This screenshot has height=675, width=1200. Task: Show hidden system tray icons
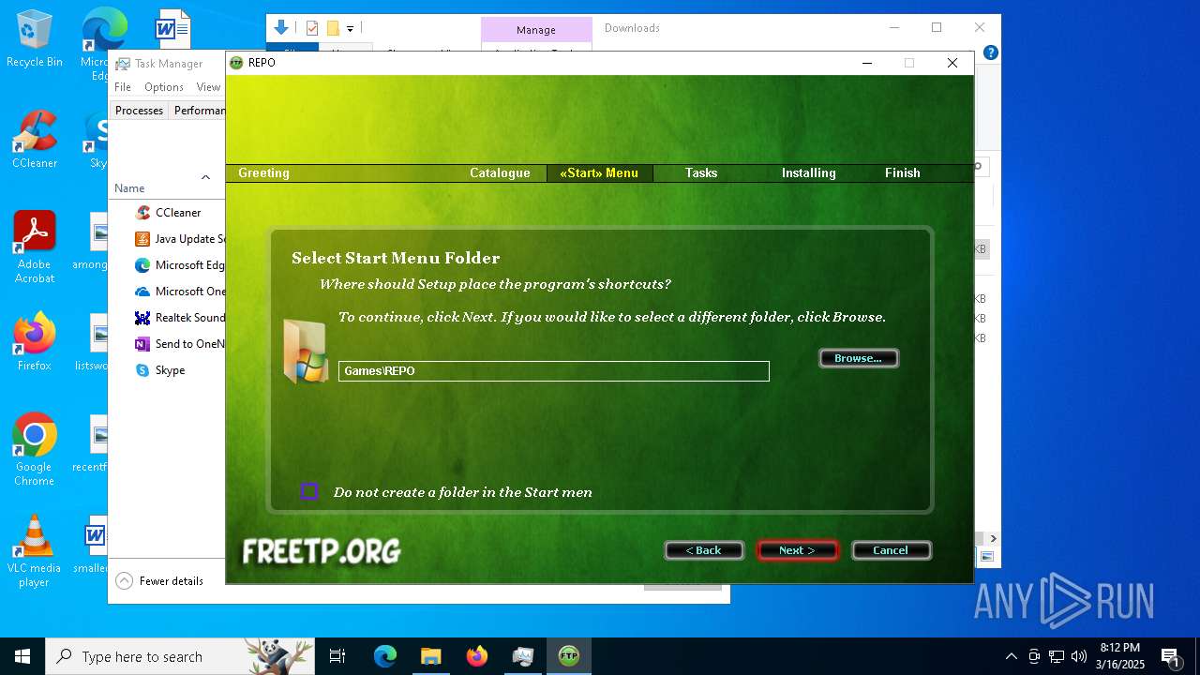coord(1011,656)
